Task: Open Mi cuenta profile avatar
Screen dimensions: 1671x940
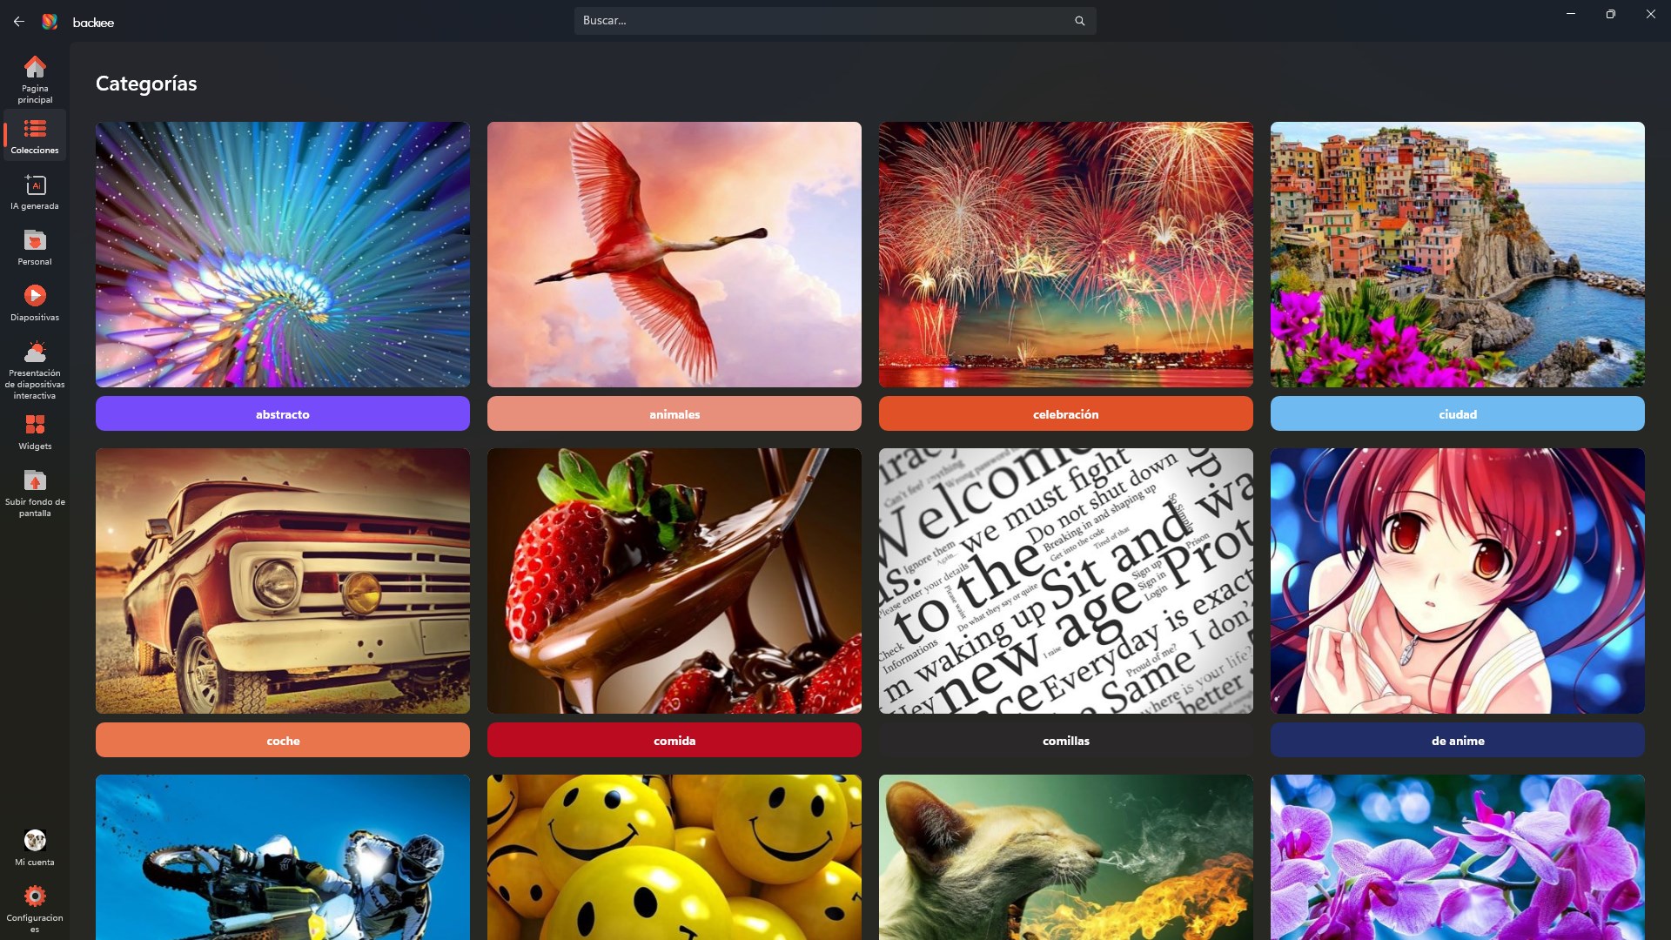Action: 35,841
